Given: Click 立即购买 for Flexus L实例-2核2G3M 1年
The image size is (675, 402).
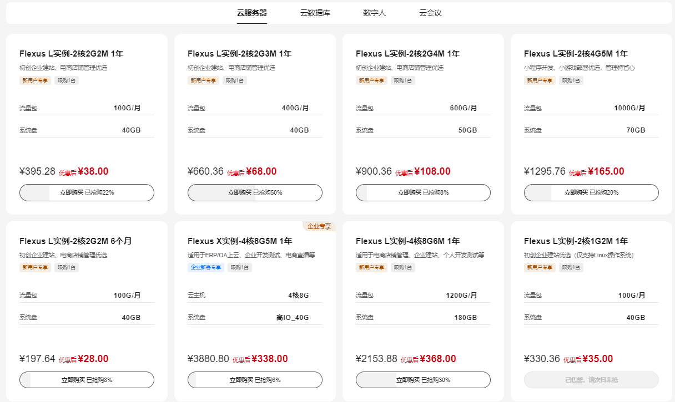Looking at the screenshot, I should tap(255, 192).
